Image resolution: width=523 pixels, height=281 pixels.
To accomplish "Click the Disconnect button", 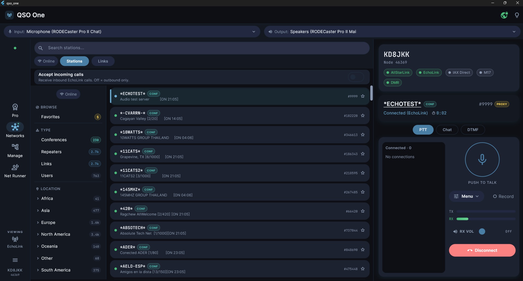I will coord(482,250).
